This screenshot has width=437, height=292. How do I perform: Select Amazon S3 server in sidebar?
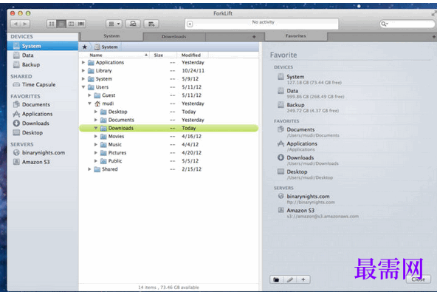35,162
